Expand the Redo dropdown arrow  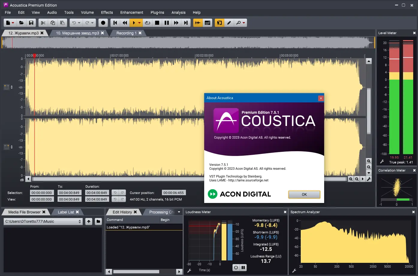92,22
